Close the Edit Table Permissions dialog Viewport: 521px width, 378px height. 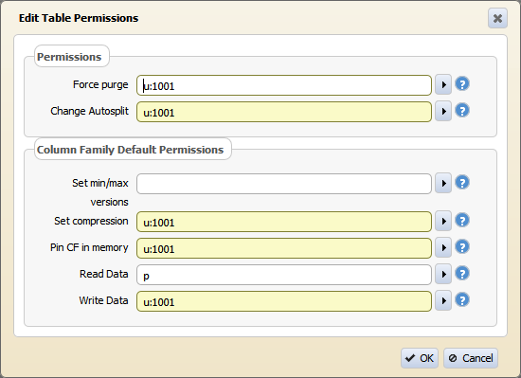[497, 18]
